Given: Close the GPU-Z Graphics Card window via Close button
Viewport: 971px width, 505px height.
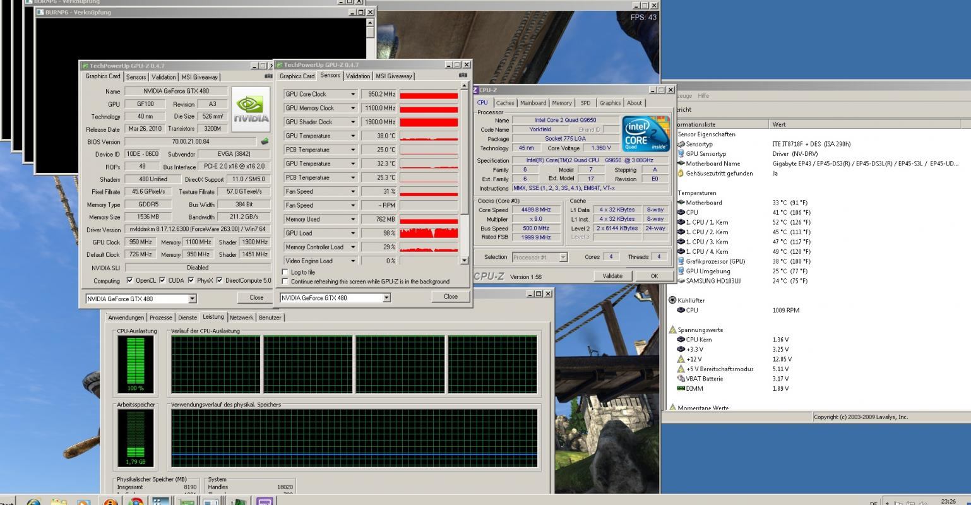Looking at the screenshot, I should [x=256, y=297].
